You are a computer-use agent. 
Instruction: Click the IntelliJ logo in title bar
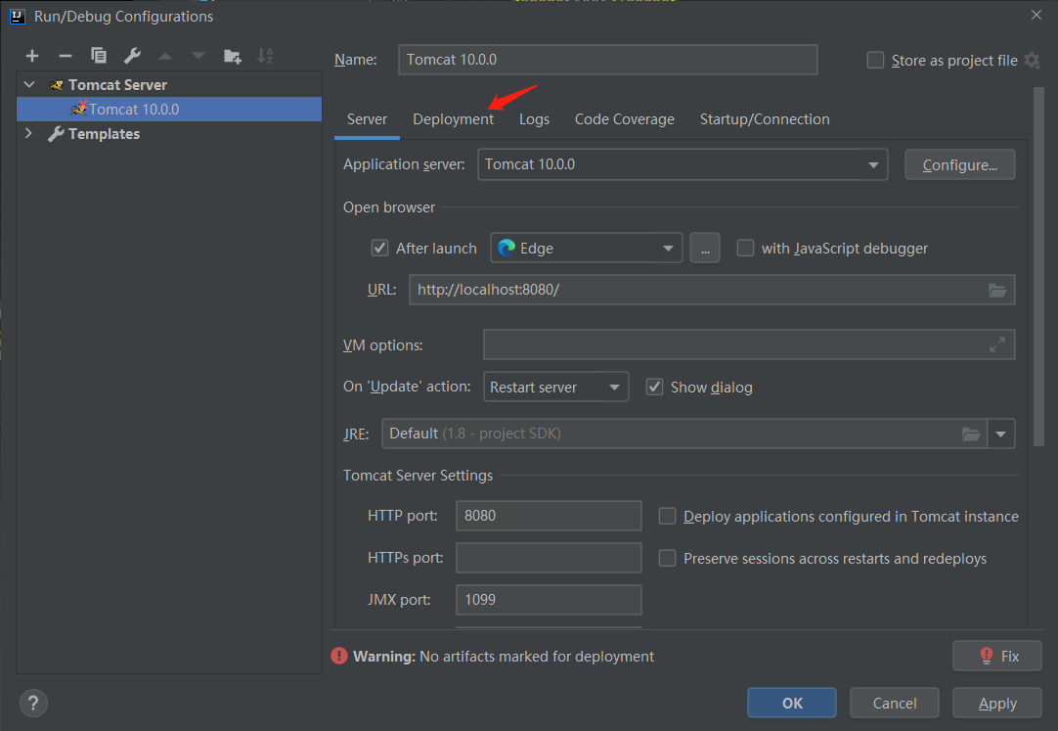[17, 17]
